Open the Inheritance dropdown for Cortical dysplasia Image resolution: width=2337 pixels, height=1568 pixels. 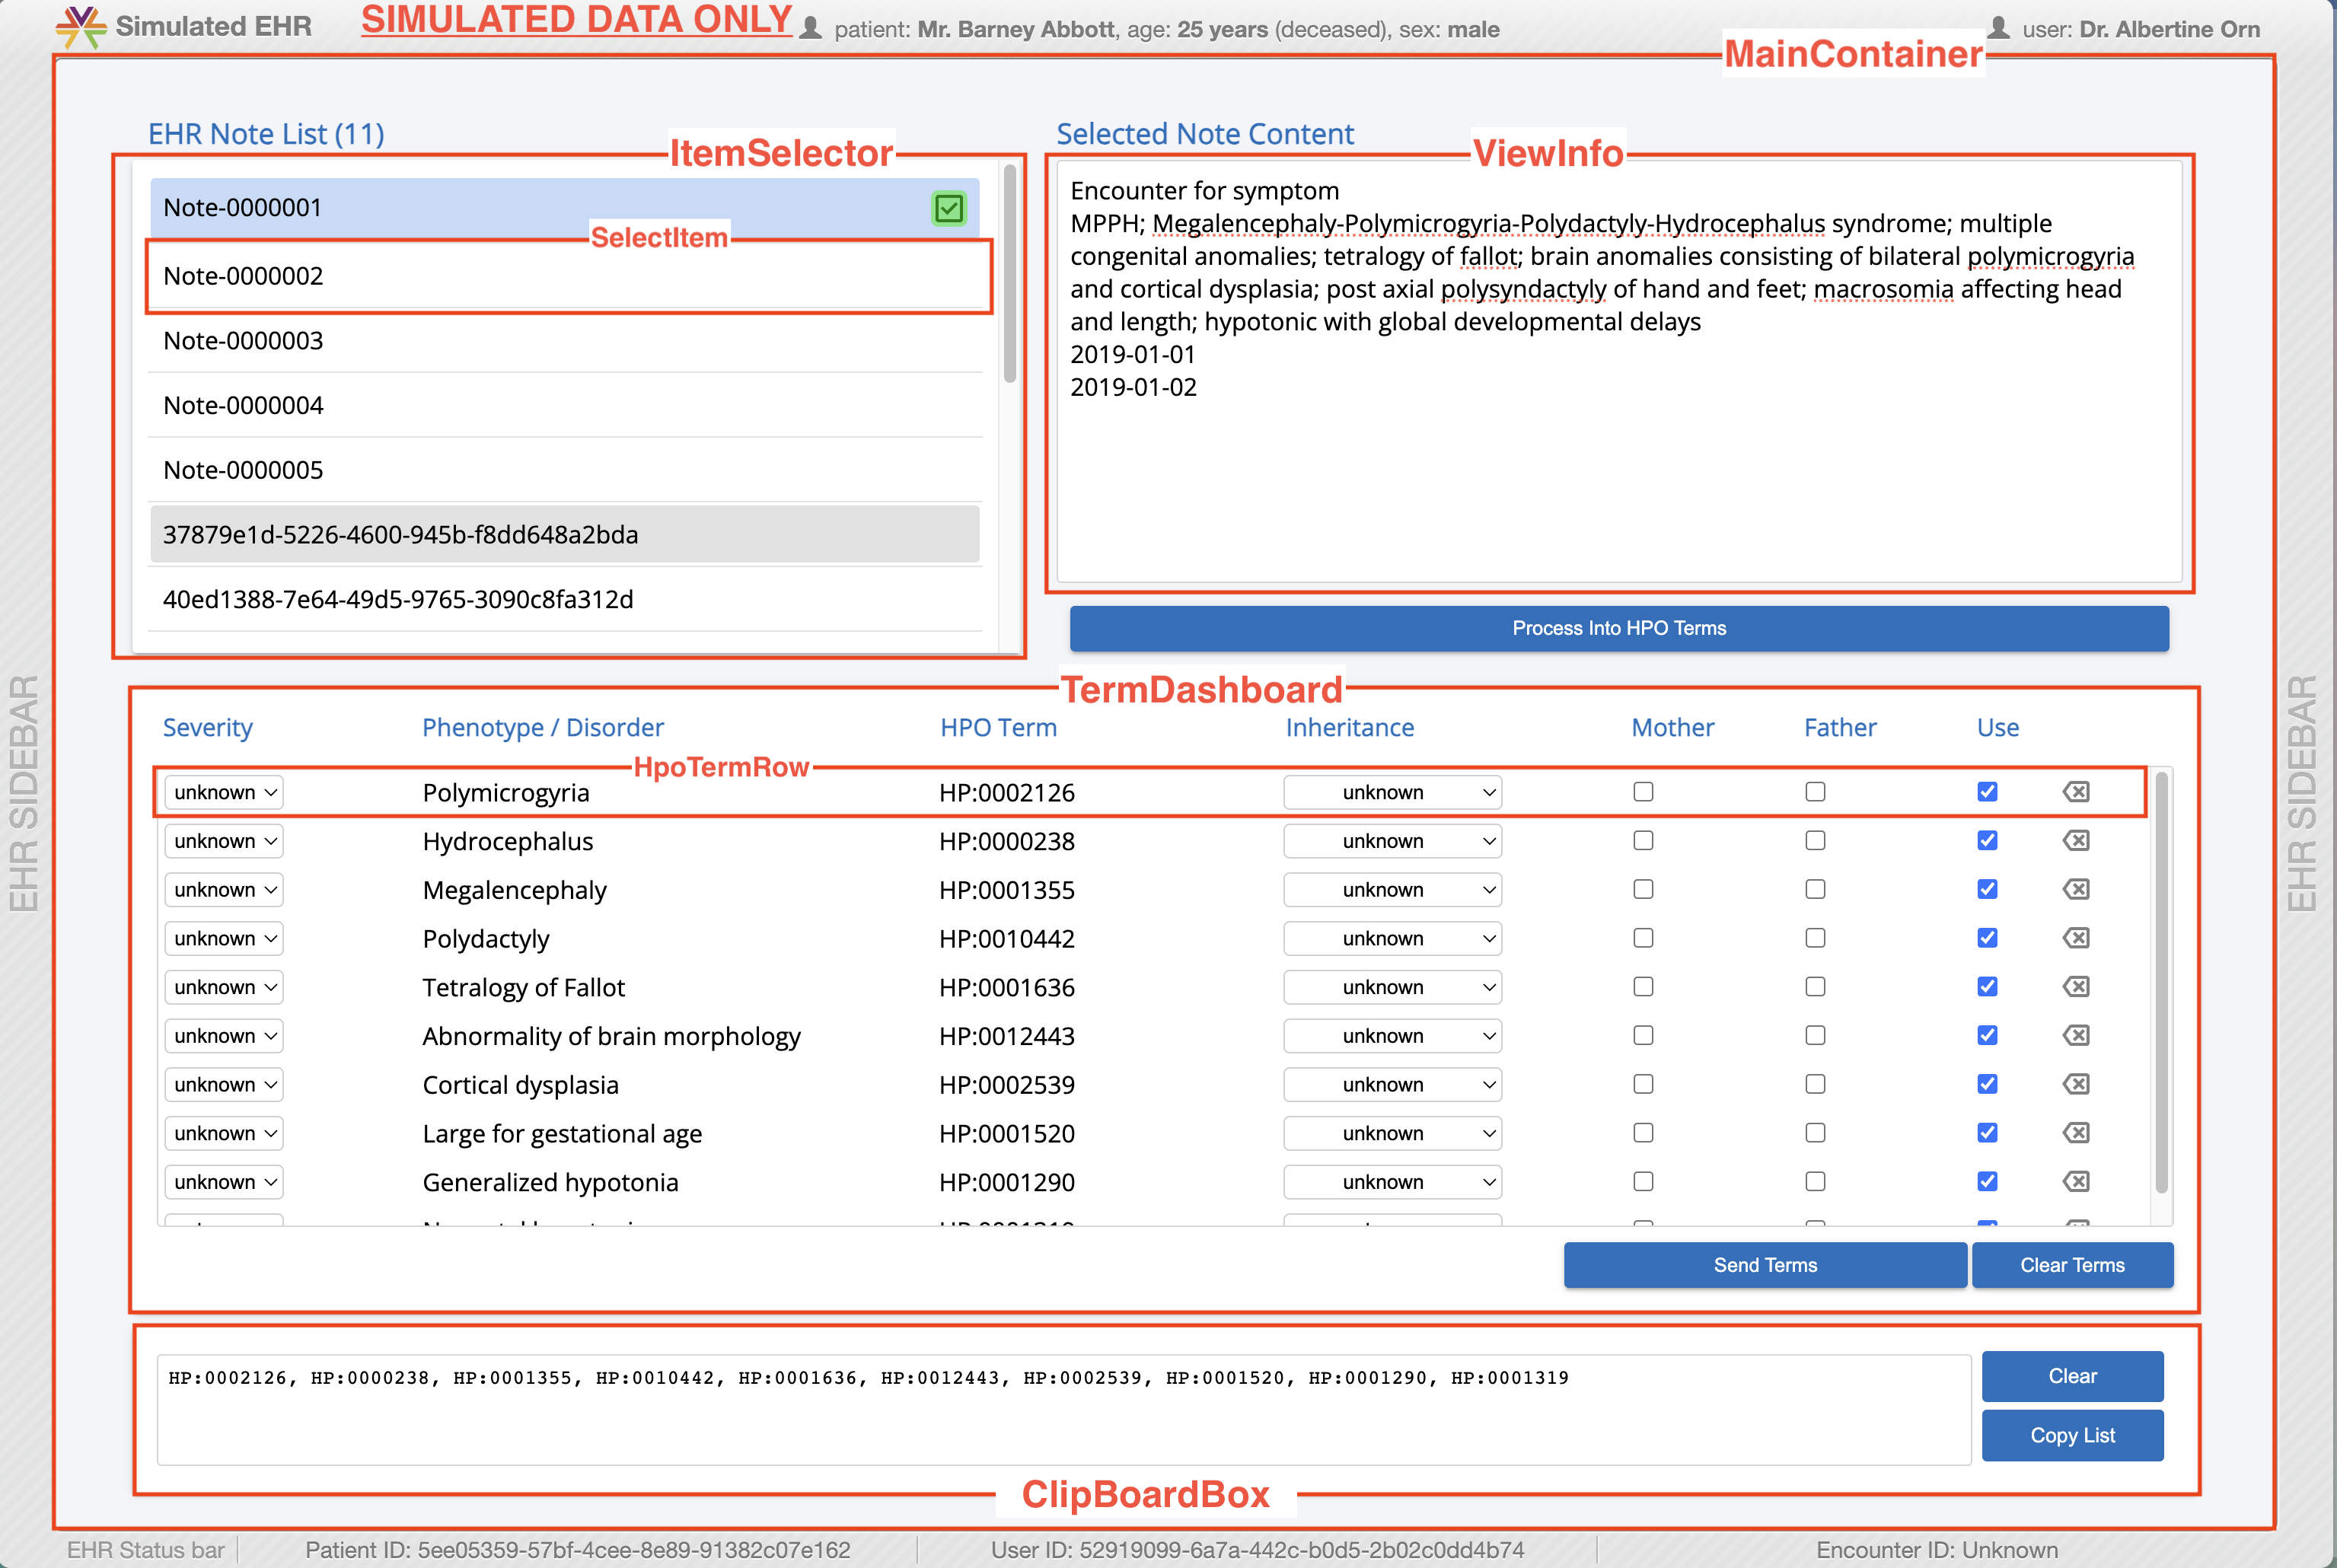coord(1392,1084)
